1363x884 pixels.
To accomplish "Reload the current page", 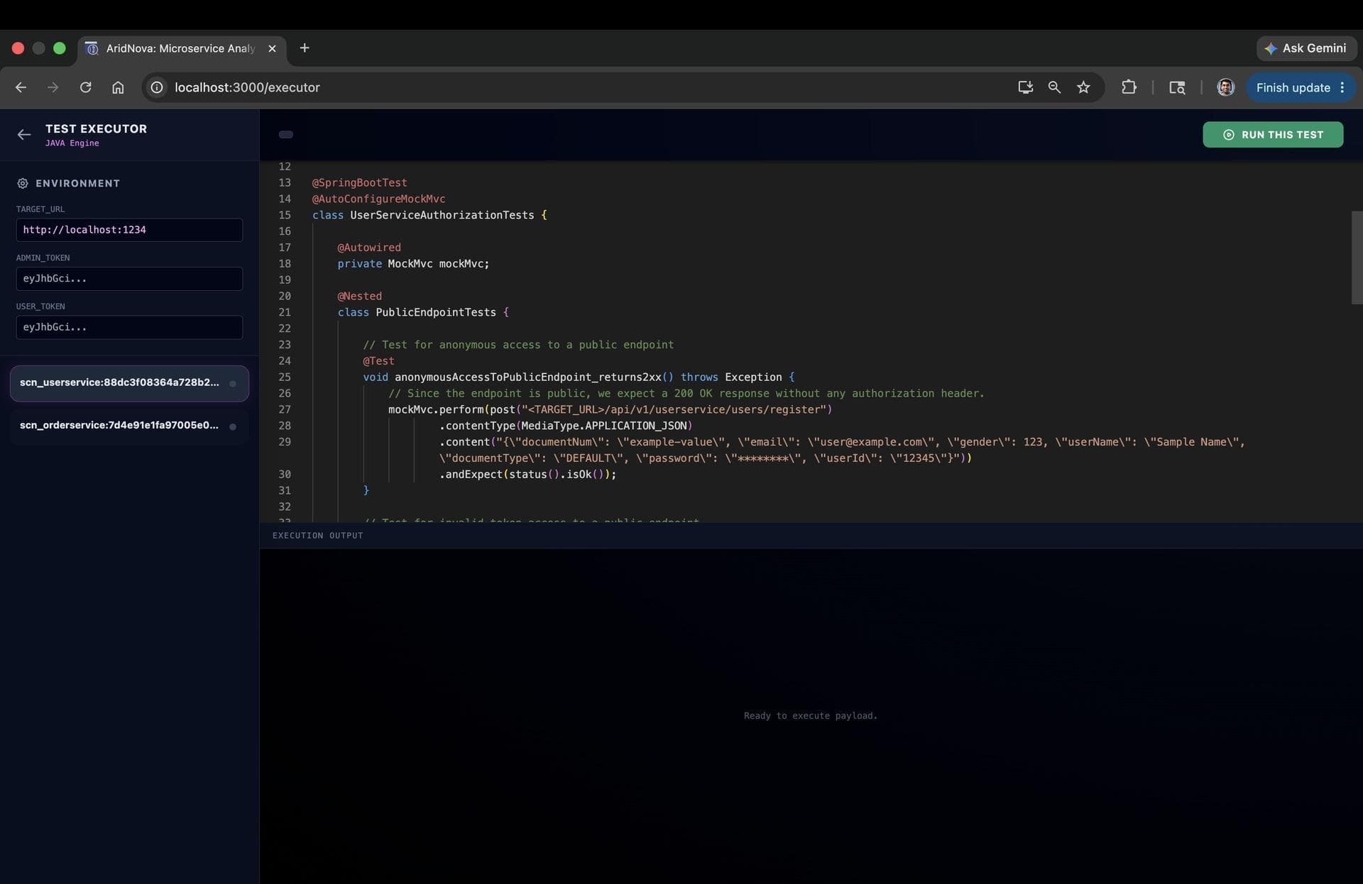I will [85, 87].
